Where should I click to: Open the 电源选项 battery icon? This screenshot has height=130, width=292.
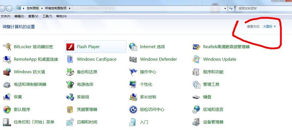(70, 84)
